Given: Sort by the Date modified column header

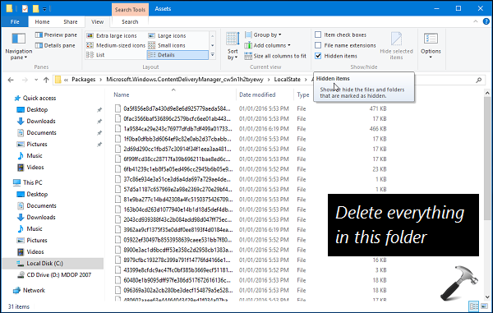Looking at the screenshot, I should coord(257,94).
